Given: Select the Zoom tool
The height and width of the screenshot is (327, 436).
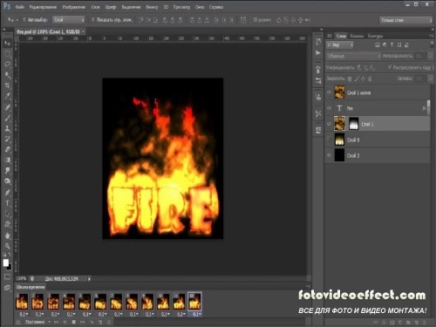Looking at the screenshot, I should [8, 246].
